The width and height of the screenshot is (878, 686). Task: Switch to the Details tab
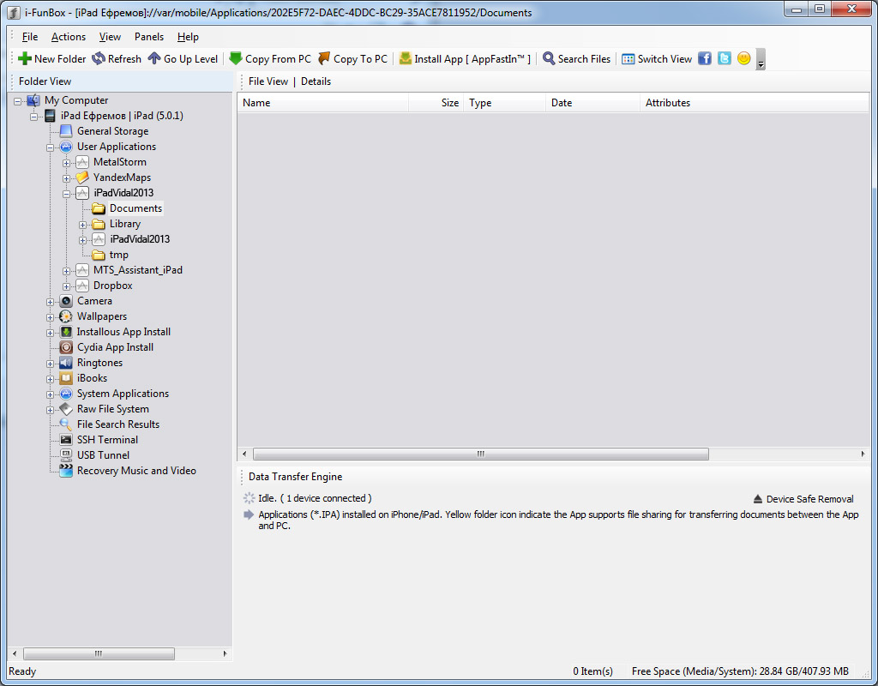click(316, 81)
